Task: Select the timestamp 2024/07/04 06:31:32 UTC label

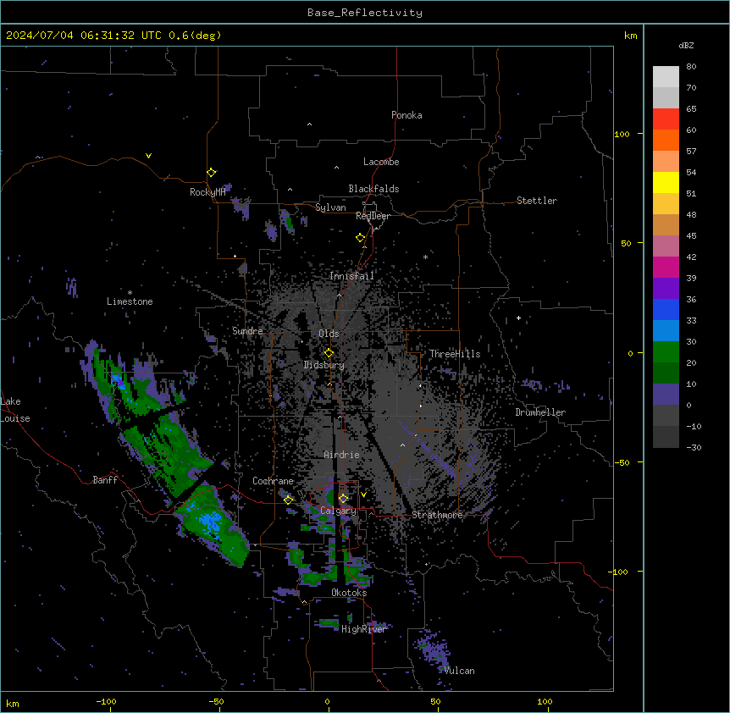Action: tap(85, 36)
